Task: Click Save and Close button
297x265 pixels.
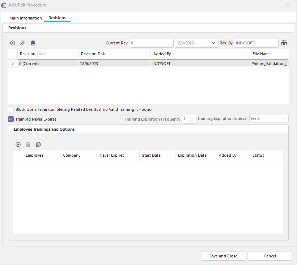Action: (224, 256)
